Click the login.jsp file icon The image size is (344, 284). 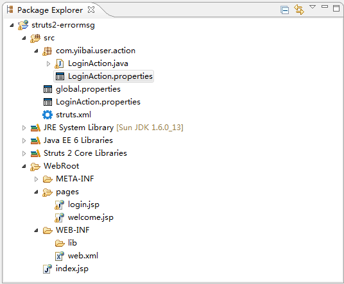(59, 205)
